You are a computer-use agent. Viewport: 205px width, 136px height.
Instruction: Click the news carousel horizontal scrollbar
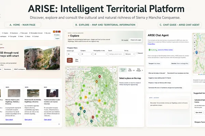(11, 124)
